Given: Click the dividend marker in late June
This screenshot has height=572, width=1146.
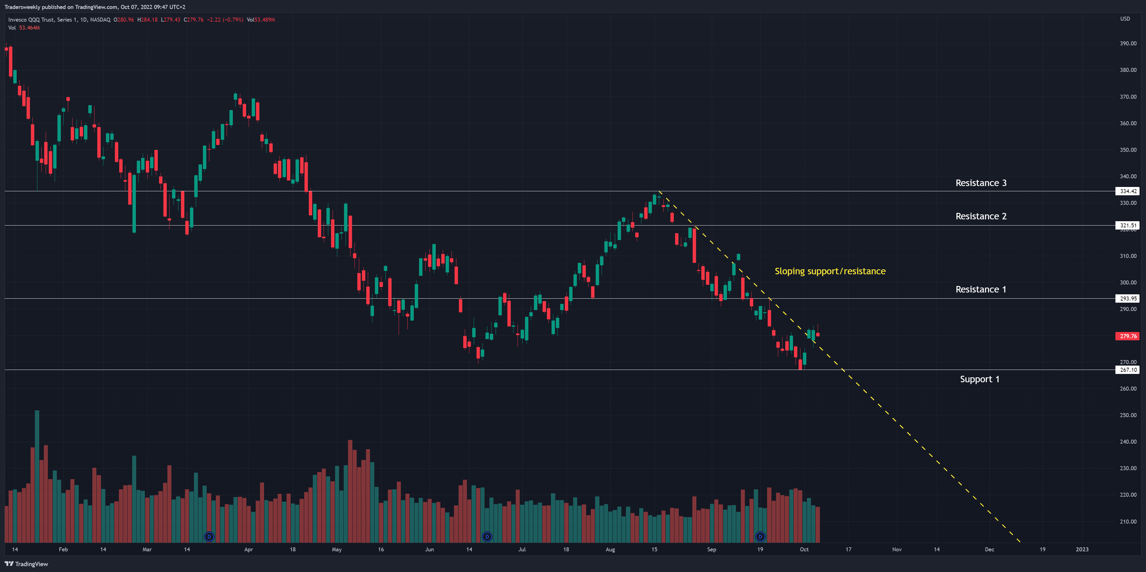Looking at the screenshot, I should [487, 537].
